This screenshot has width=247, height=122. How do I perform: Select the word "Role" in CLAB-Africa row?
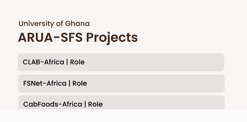pyautogui.click(x=77, y=62)
